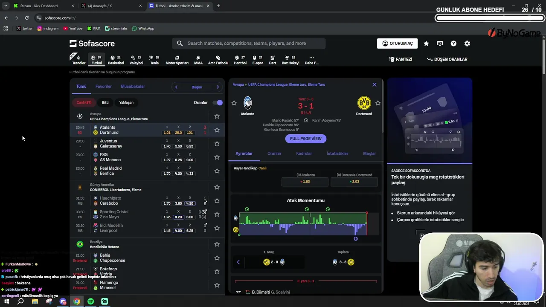
Task: Reload the page in Chrome
Action: point(26,18)
